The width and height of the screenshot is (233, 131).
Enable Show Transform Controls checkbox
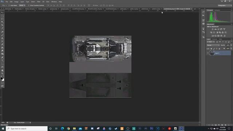coord(29,5)
